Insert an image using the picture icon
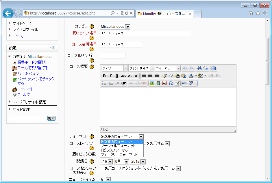This screenshot has width=272, height=183. [152, 83]
